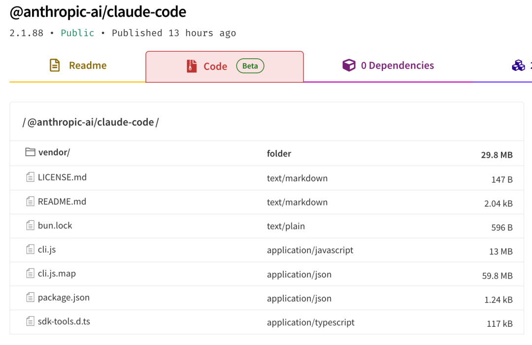Open the bun.lock file link

pyautogui.click(x=55, y=226)
